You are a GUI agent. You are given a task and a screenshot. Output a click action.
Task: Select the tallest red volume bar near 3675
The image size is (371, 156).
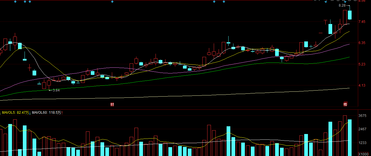pyautogui.click(x=345, y=136)
